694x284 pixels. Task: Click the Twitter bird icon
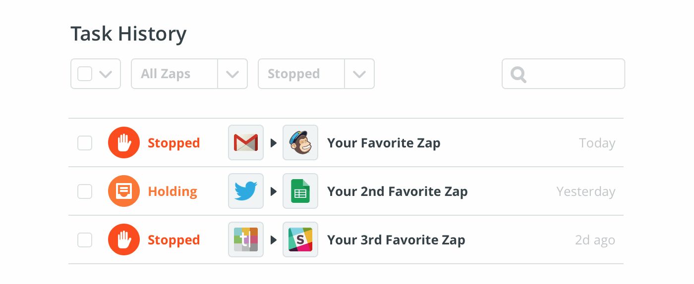click(246, 191)
